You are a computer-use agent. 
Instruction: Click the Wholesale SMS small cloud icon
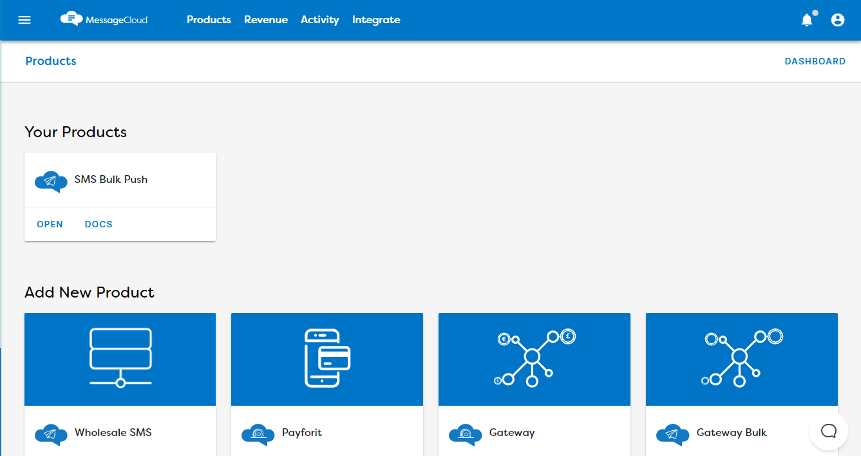click(51, 435)
